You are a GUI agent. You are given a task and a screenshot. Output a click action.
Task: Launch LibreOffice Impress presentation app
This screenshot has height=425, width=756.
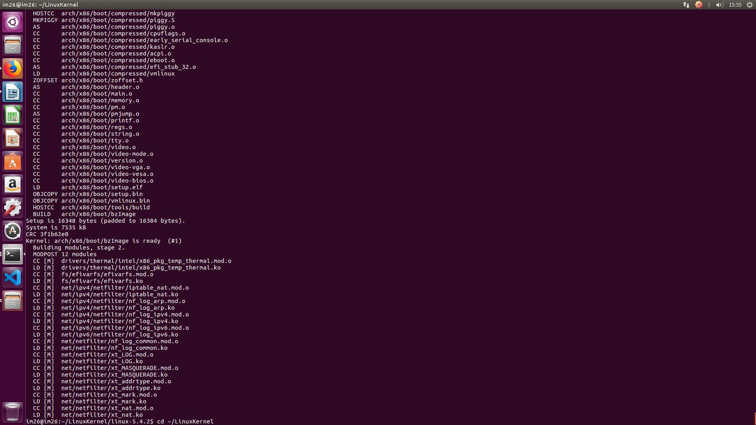click(13, 139)
